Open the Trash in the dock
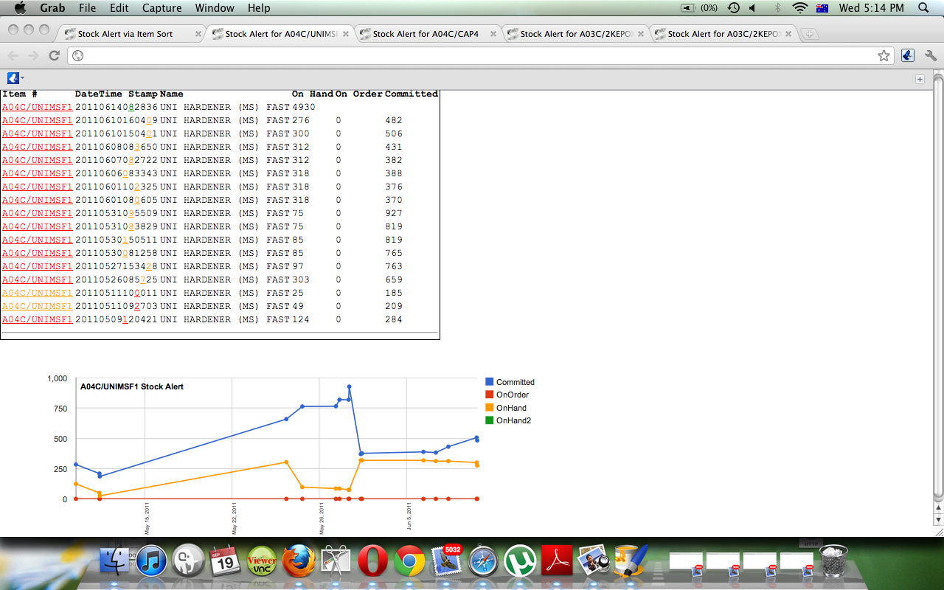This screenshot has width=944, height=590. click(x=834, y=561)
